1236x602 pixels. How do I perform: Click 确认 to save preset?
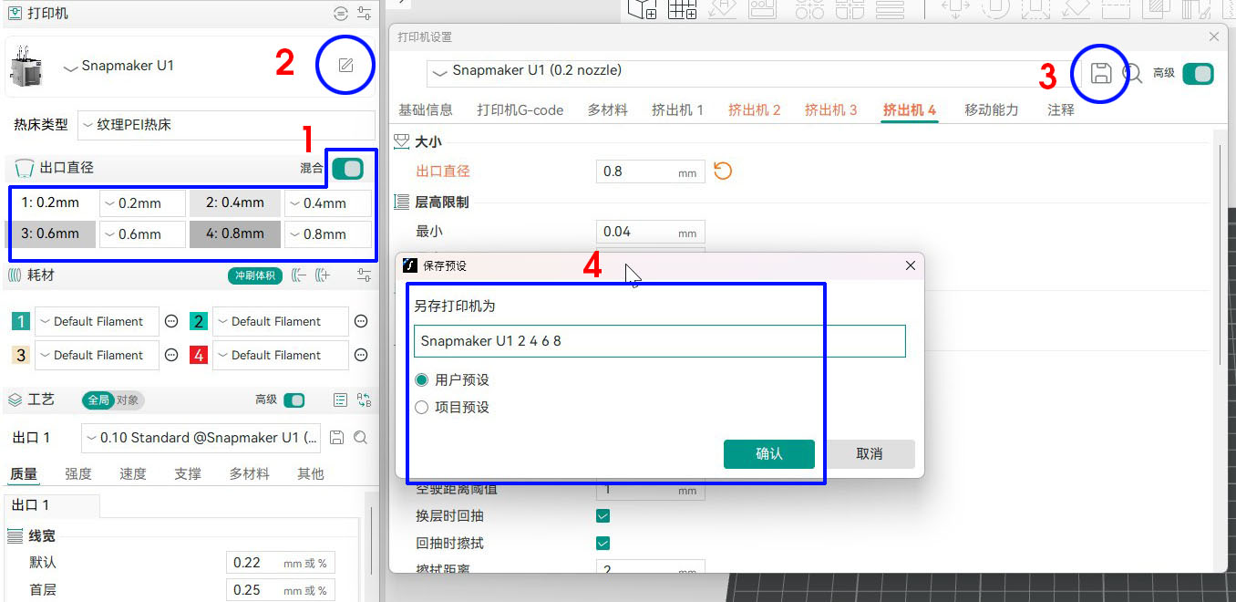(x=769, y=454)
